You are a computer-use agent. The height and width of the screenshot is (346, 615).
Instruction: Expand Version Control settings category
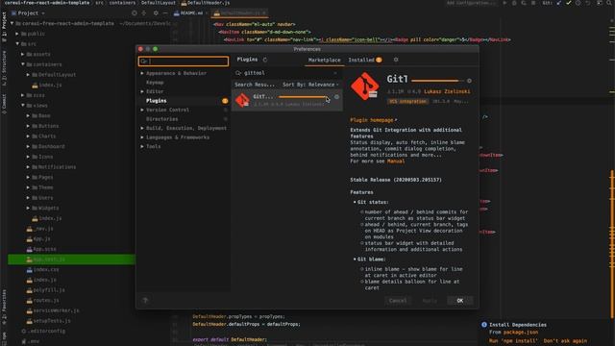click(142, 110)
